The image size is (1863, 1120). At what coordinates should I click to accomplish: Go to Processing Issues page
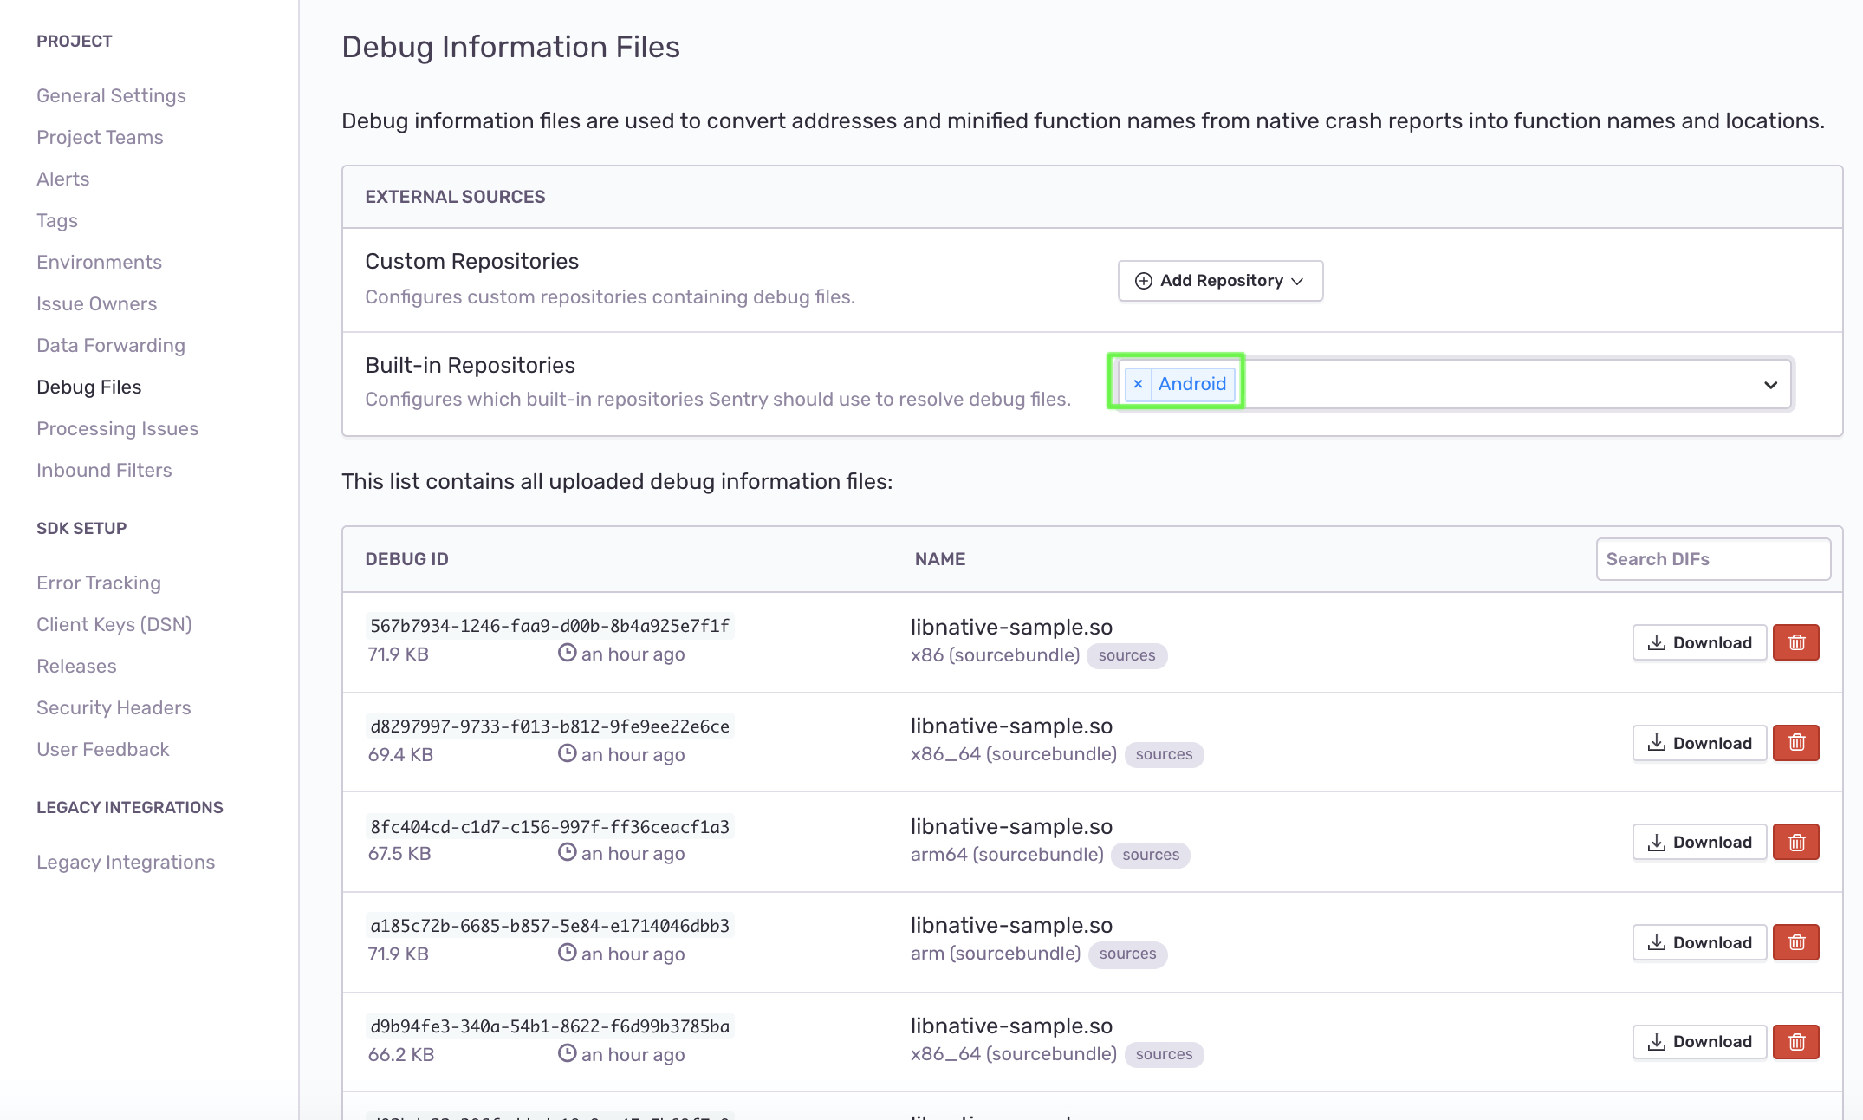pos(117,428)
